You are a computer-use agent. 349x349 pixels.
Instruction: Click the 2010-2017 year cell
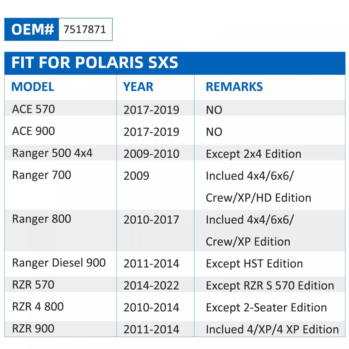click(151, 220)
